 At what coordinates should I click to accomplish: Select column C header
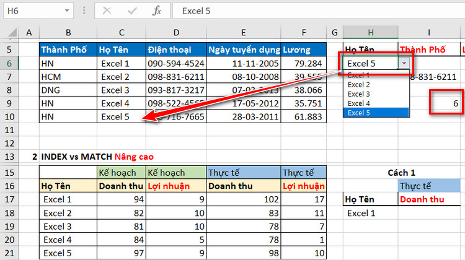click(x=122, y=32)
